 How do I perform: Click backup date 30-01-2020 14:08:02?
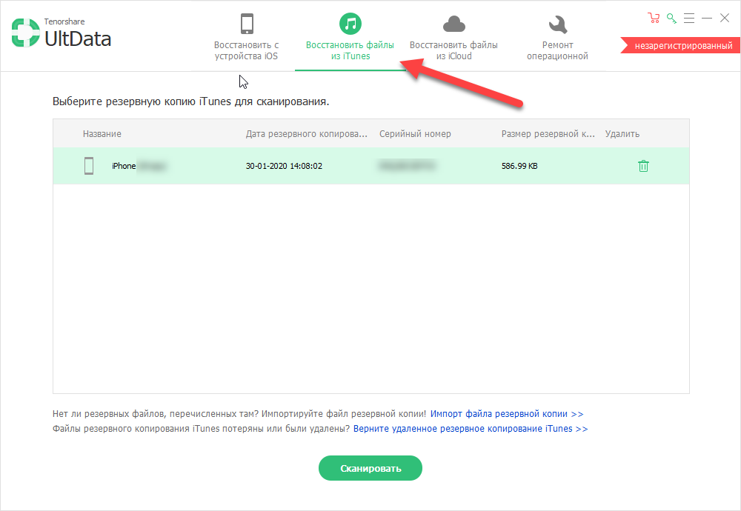(x=284, y=166)
